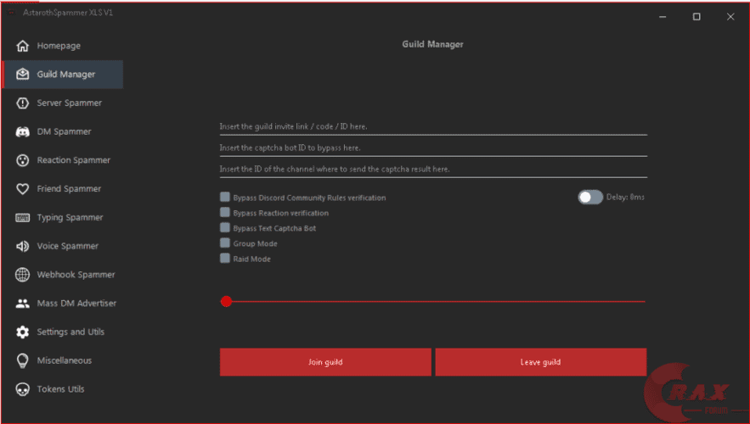Enable Bypass Discord Community Rules verification
This screenshot has height=424, width=750.
pos(225,197)
